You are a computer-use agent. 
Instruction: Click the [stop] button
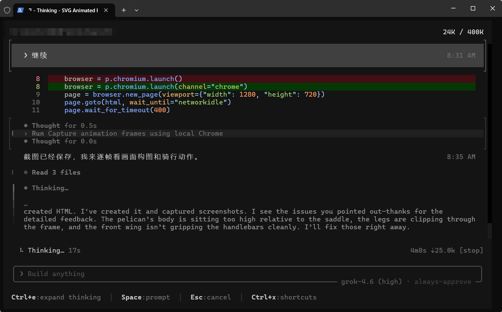471,250
